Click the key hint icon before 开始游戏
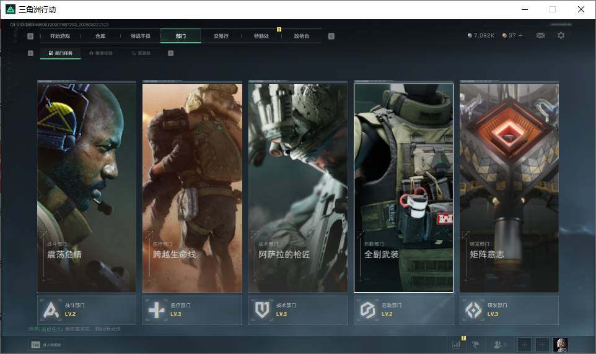Image resolution: width=596 pixels, height=354 pixels. 30,36
